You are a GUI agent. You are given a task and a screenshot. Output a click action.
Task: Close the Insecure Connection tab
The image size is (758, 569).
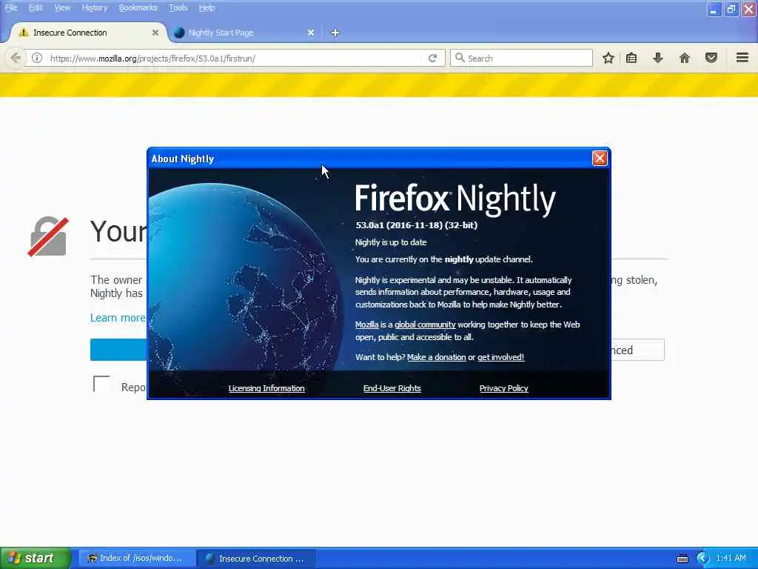click(x=155, y=33)
